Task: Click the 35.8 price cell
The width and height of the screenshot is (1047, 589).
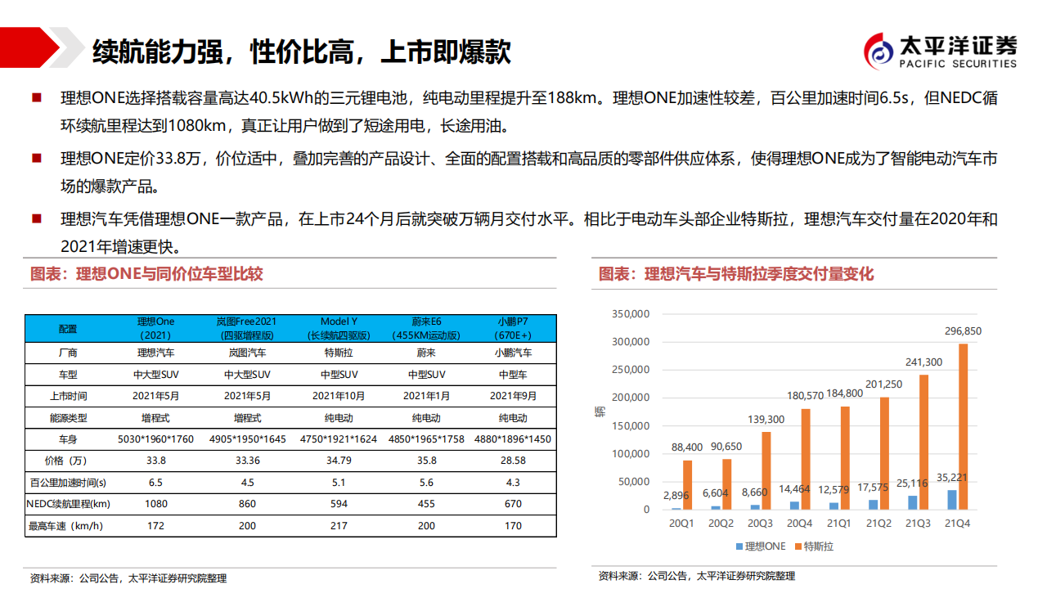Action: [x=425, y=461]
